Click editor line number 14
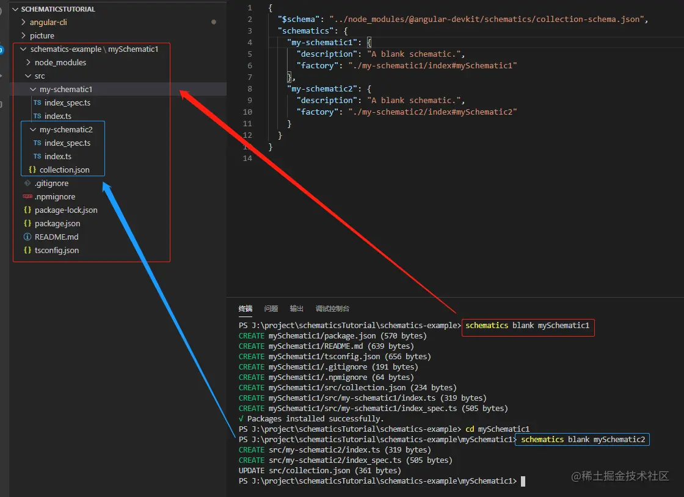 pos(247,158)
